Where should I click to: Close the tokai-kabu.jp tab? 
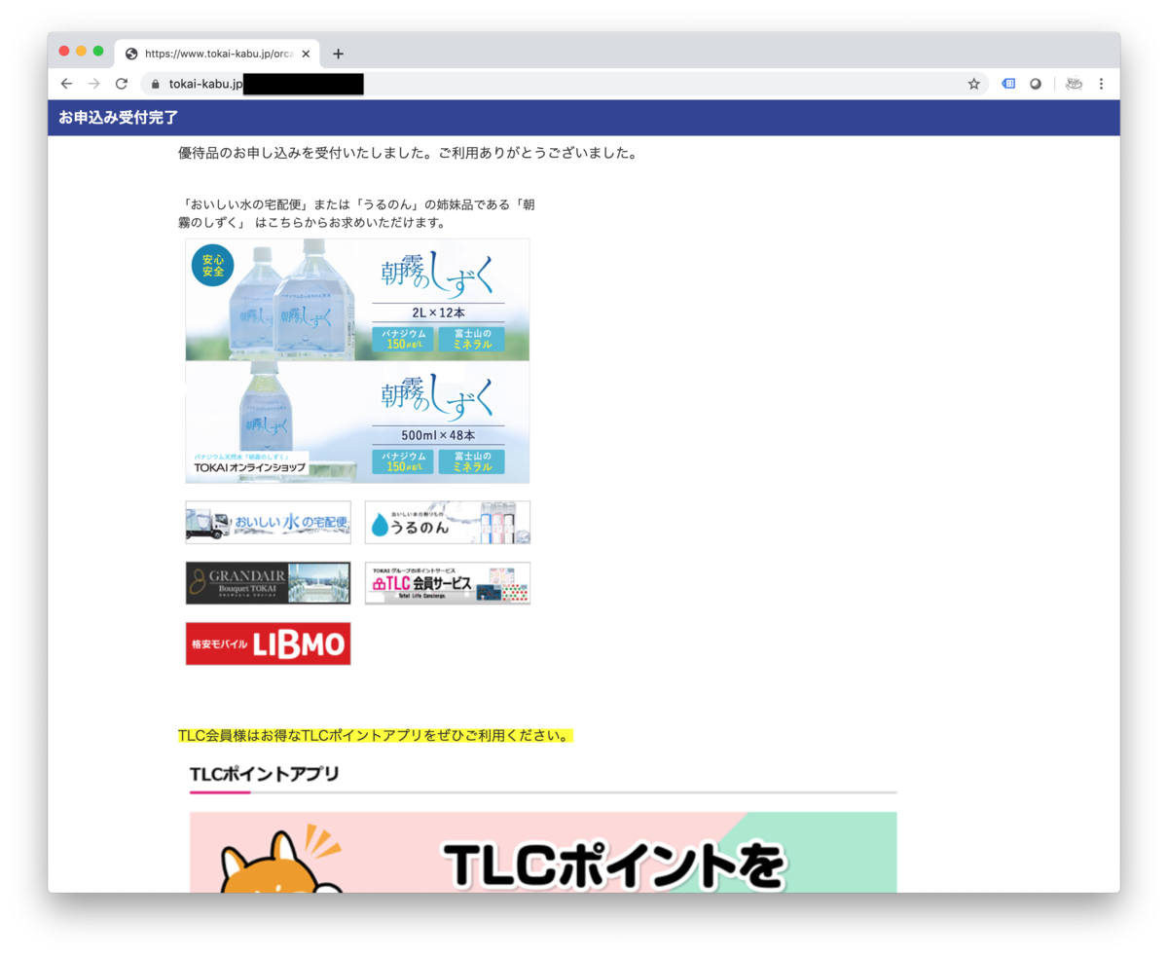pos(306,54)
